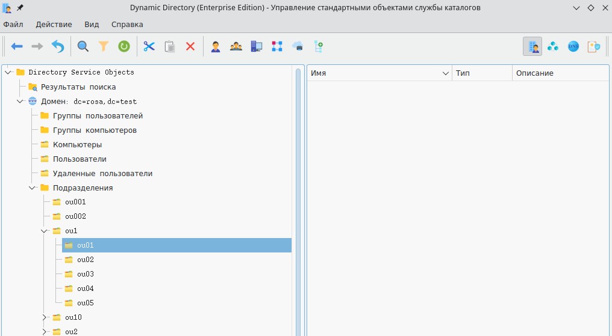Click the orange filter funnel icon
This screenshot has height=336, width=612.
[x=104, y=46]
